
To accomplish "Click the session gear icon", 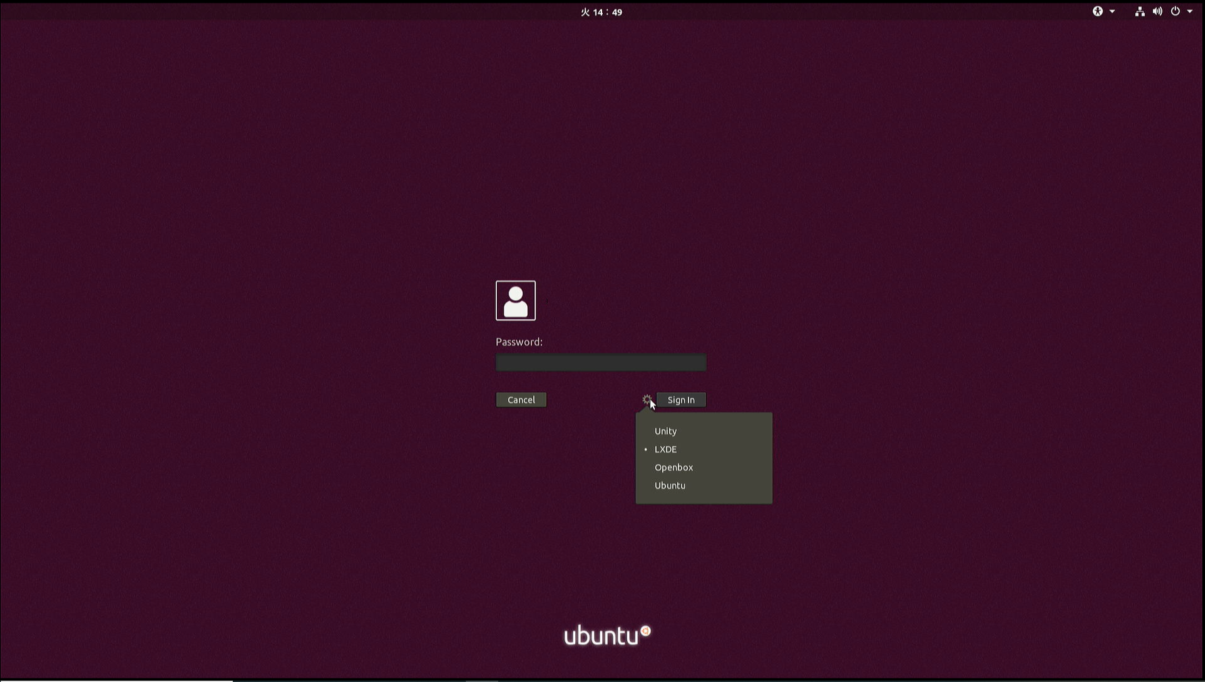I will click(647, 400).
